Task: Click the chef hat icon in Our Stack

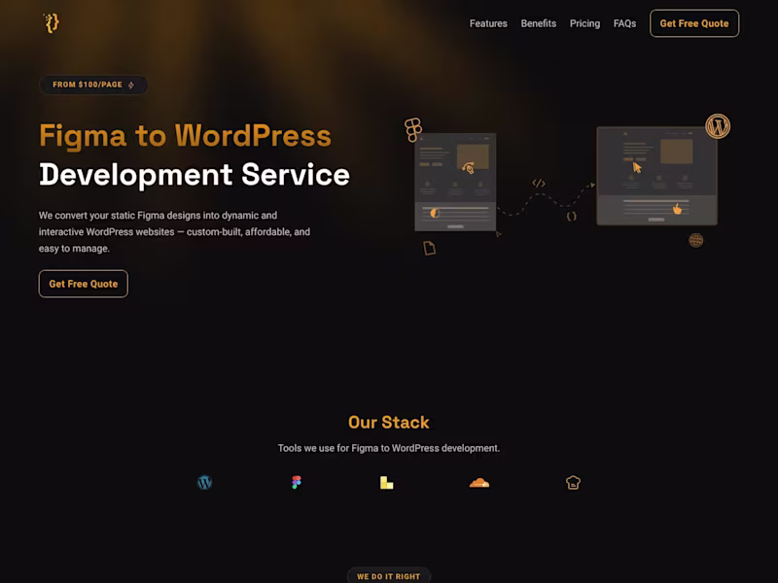Action: tap(573, 482)
